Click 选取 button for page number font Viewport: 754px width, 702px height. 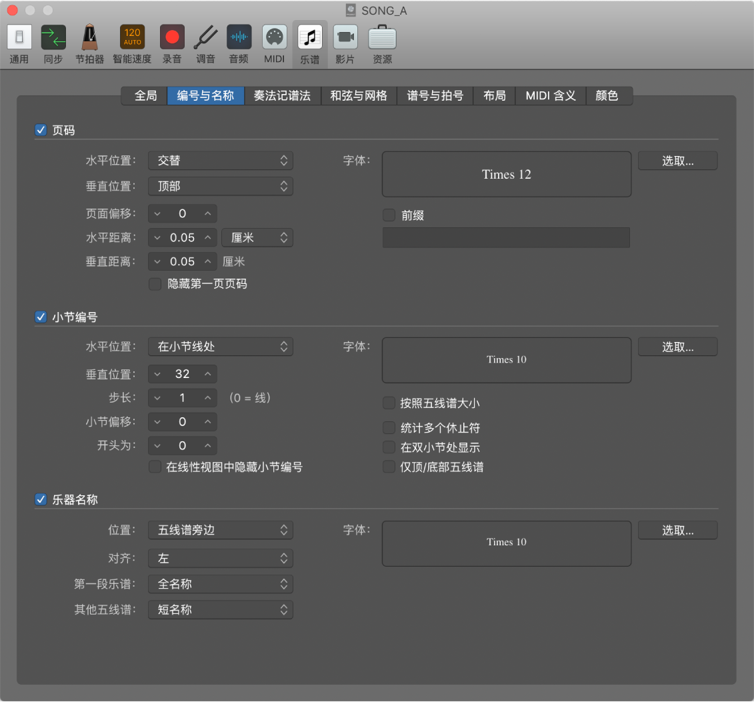(677, 161)
